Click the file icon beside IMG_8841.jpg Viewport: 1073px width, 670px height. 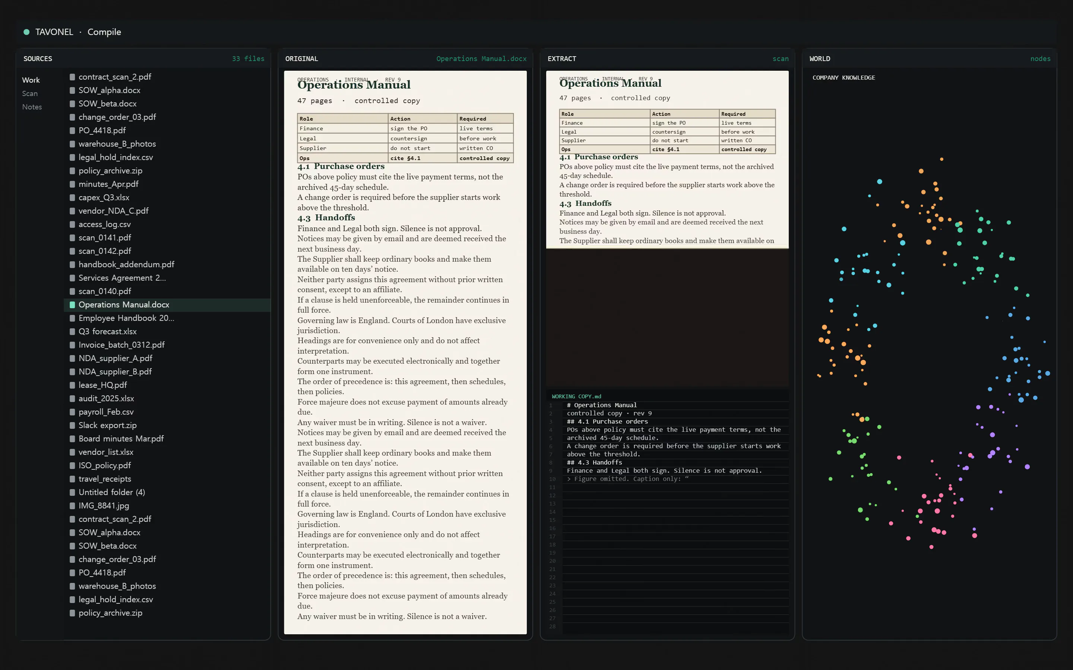72,505
